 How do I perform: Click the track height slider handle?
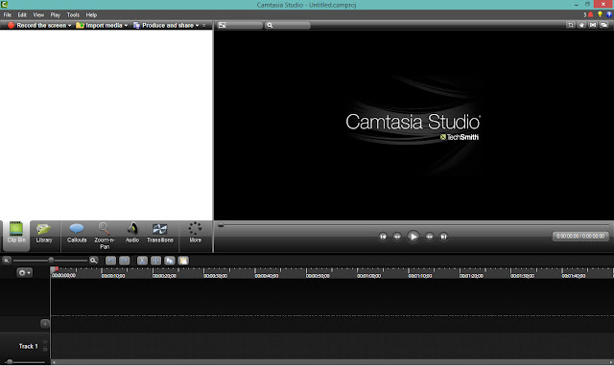click(x=10, y=362)
